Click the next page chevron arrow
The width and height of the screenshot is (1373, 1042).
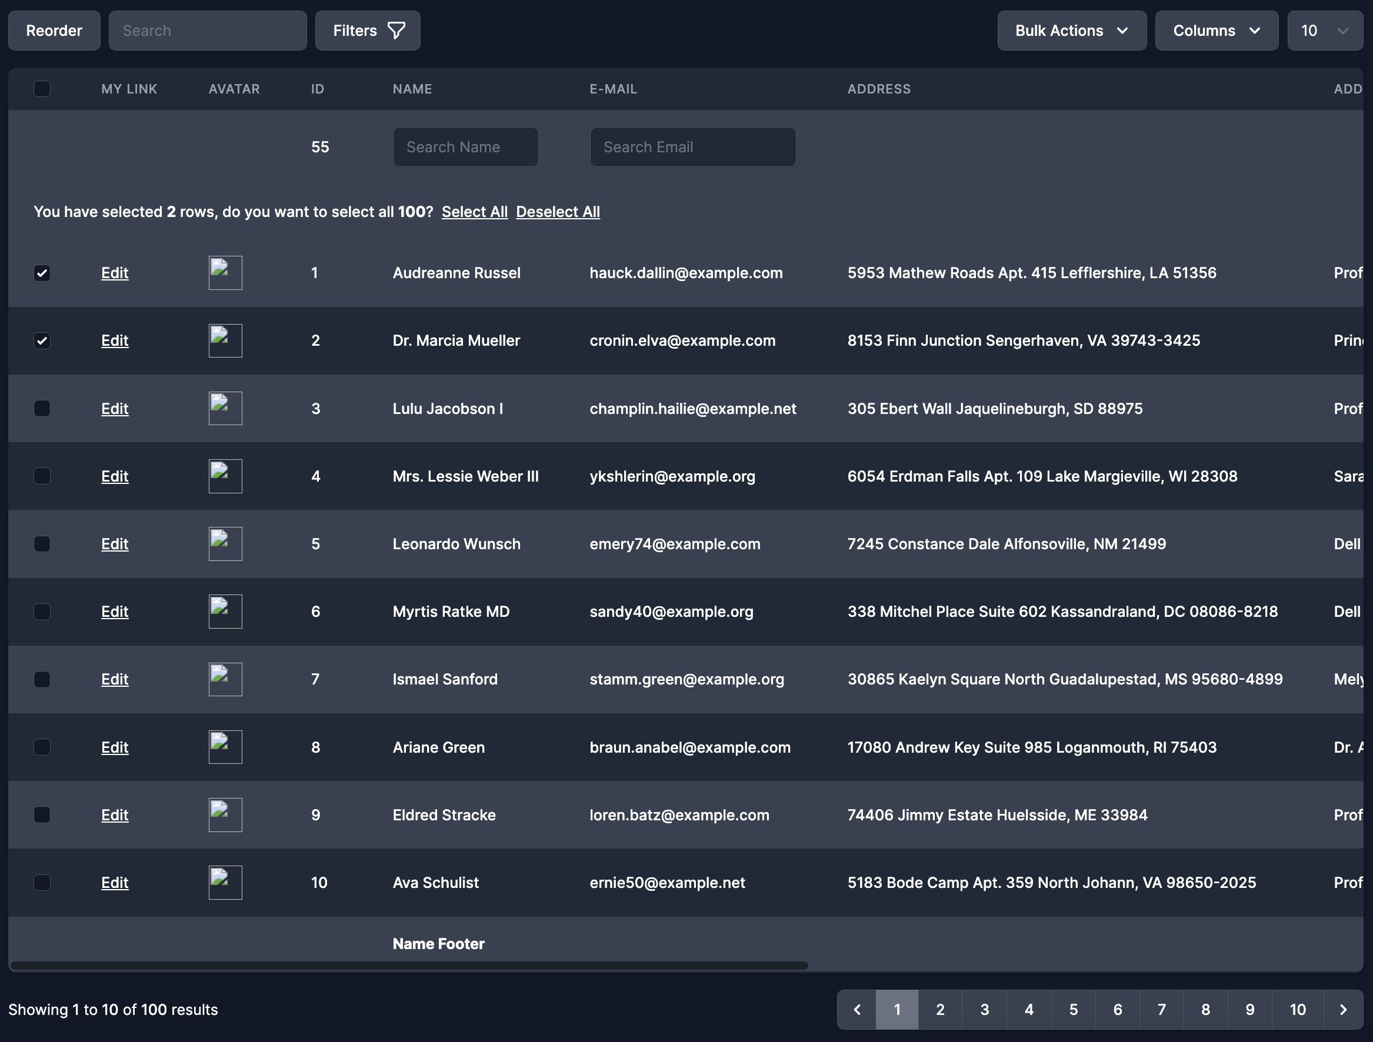pos(1343,1009)
